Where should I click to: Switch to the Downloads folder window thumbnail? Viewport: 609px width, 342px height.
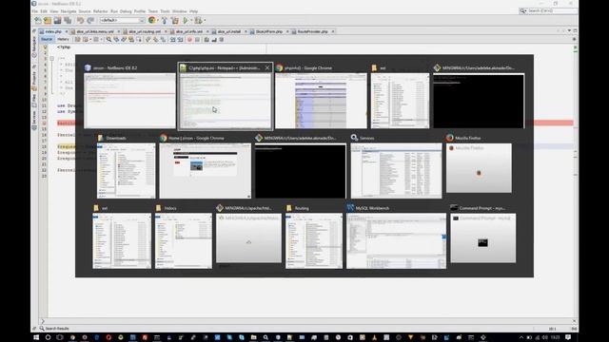click(126, 166)
